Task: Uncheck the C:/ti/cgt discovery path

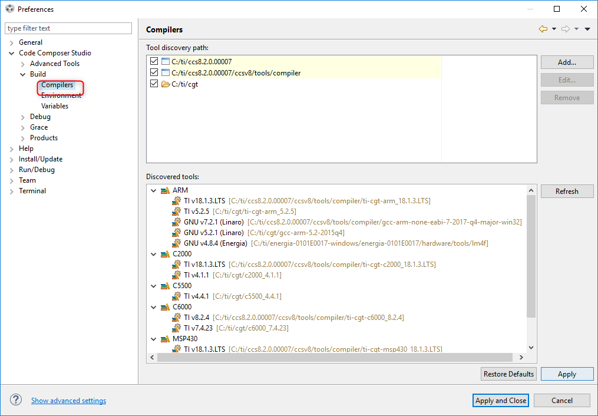Action: (x=154, y=84)
